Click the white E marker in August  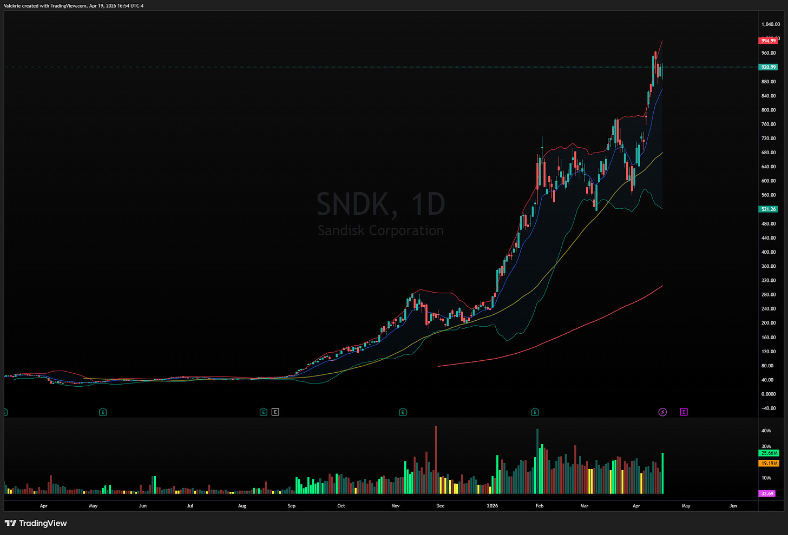[275, 412]
